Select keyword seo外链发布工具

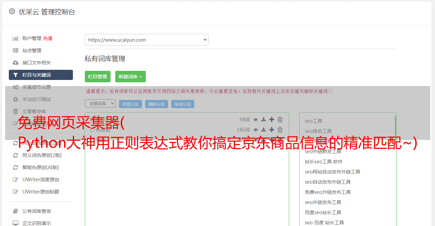click(x=323, y=202)
